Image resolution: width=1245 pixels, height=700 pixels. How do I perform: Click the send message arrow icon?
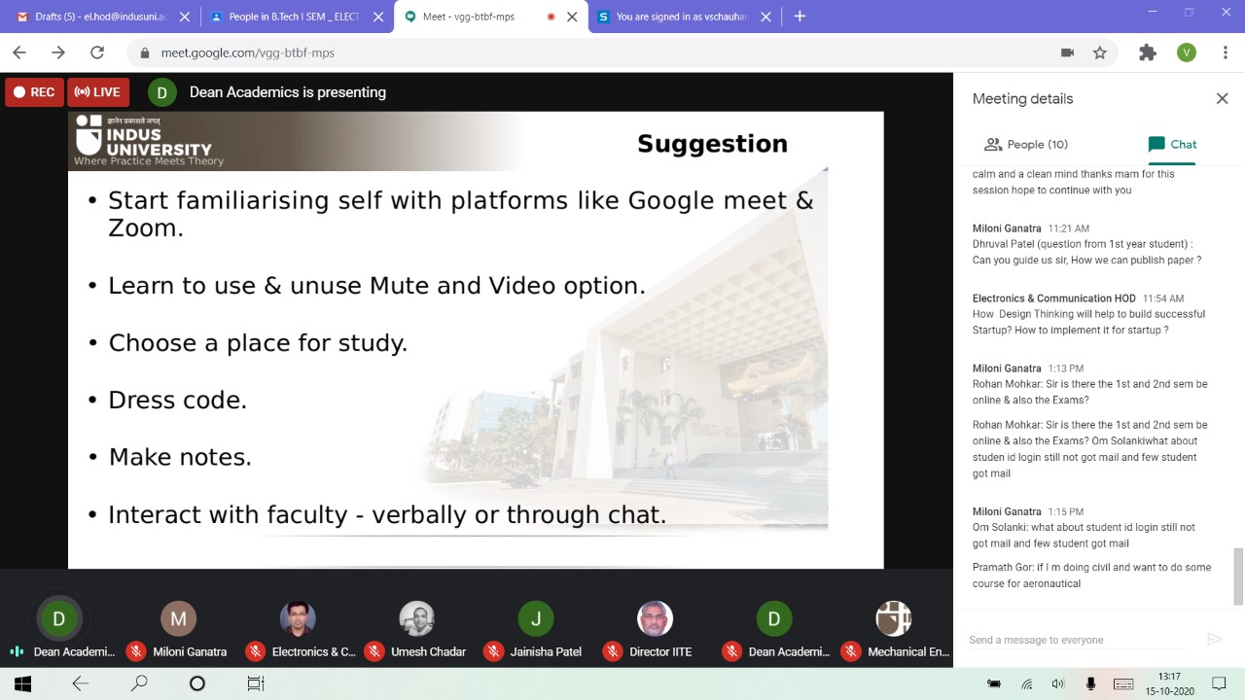(1214, 639)
